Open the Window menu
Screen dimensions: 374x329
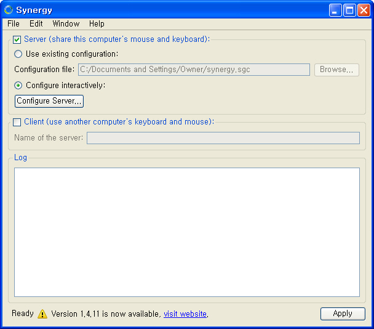(x=66, y=23)
